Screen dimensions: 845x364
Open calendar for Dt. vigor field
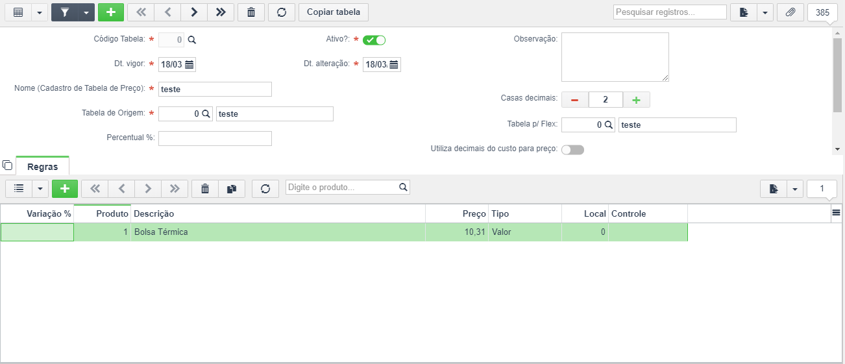(x=189, y=64)
